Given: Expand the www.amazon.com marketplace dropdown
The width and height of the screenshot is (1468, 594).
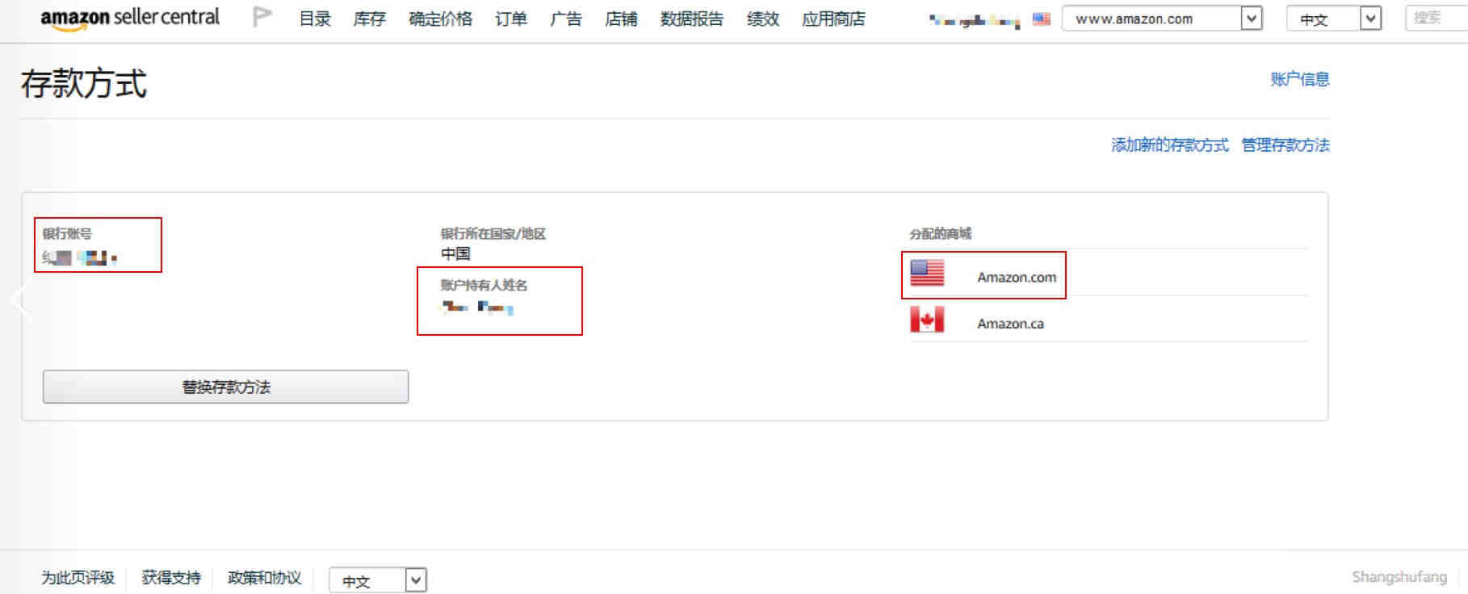Looking at the screenshot, I should tap(1162, 19).
